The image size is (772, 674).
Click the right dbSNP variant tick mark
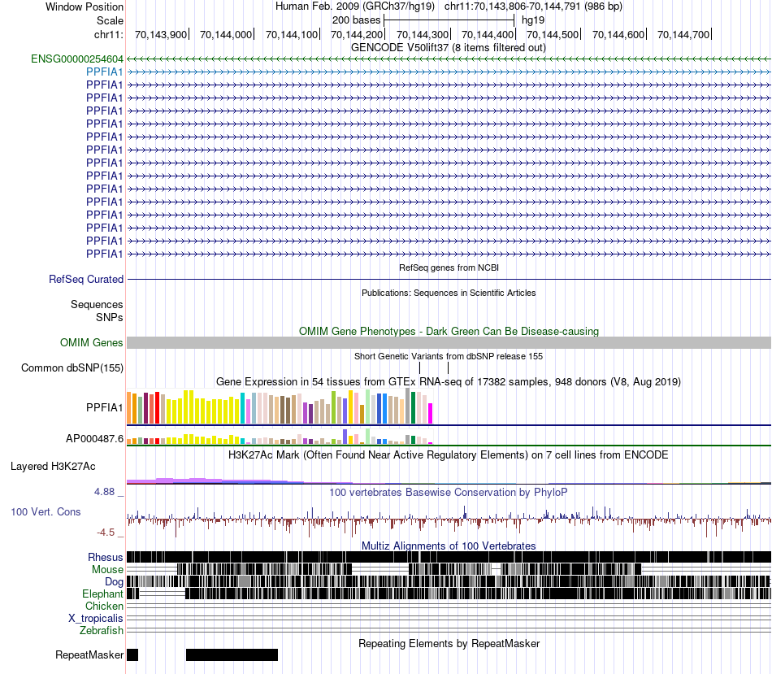pyautogui.click(x=448, y=368)
